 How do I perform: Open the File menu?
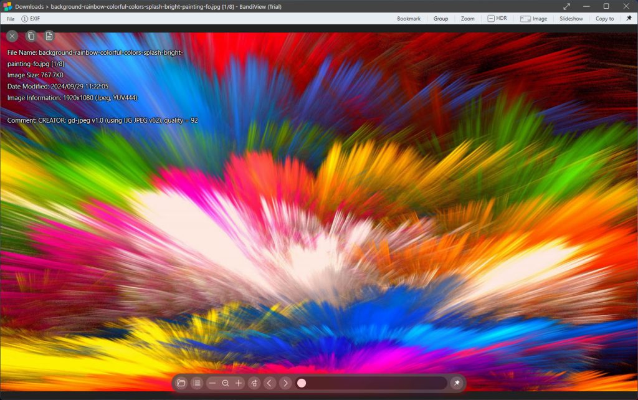[11, 19]
